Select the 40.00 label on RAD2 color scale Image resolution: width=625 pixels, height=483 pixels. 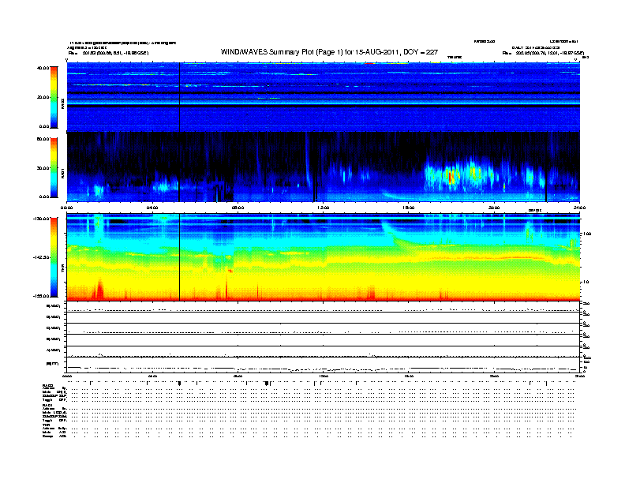[x=43, y=68]
